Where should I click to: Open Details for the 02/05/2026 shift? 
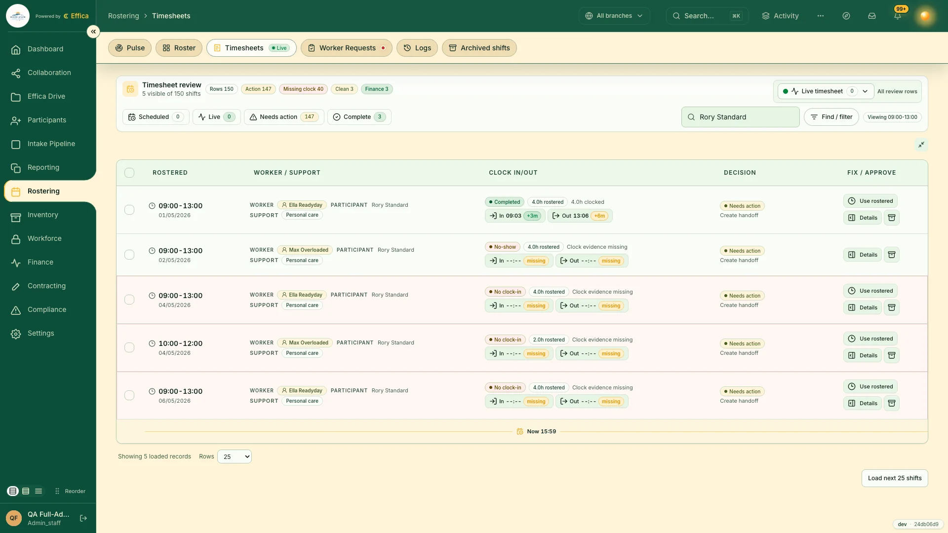(x=863, y=255)
